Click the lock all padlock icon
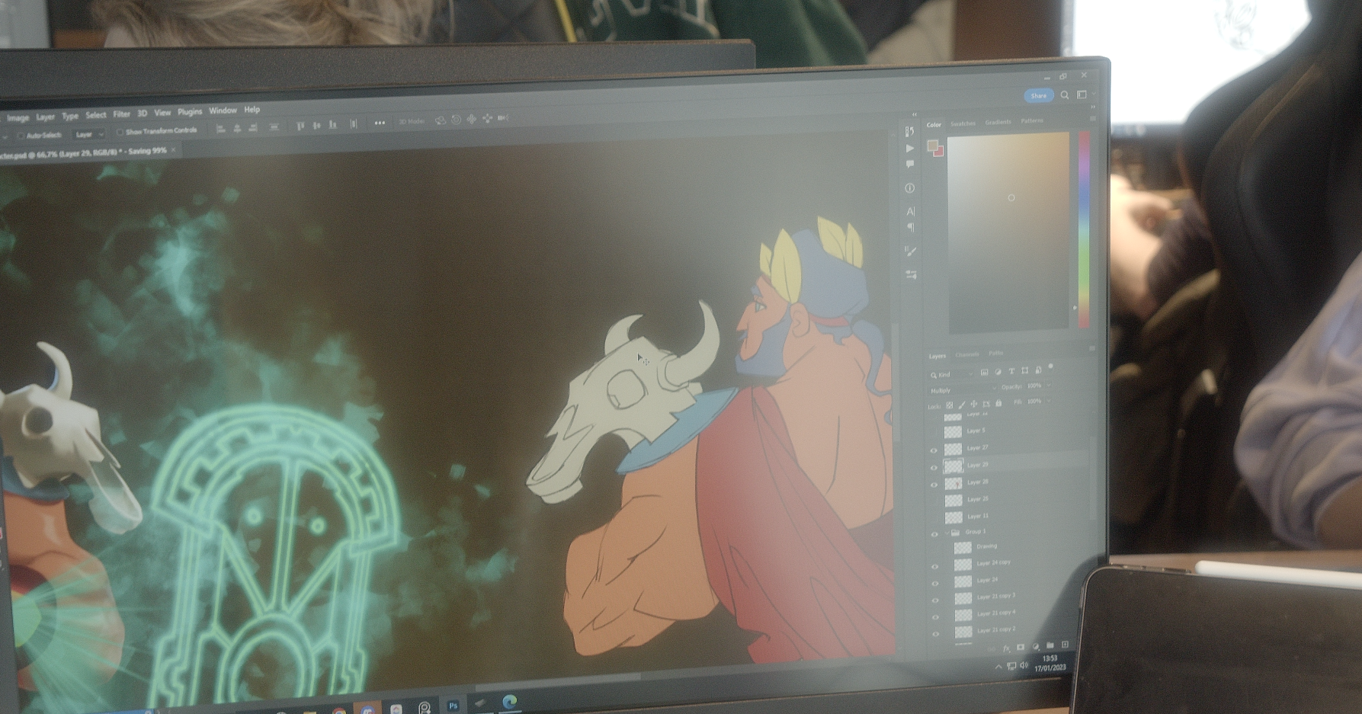The image size is (1362, 714). click(998, 403)
